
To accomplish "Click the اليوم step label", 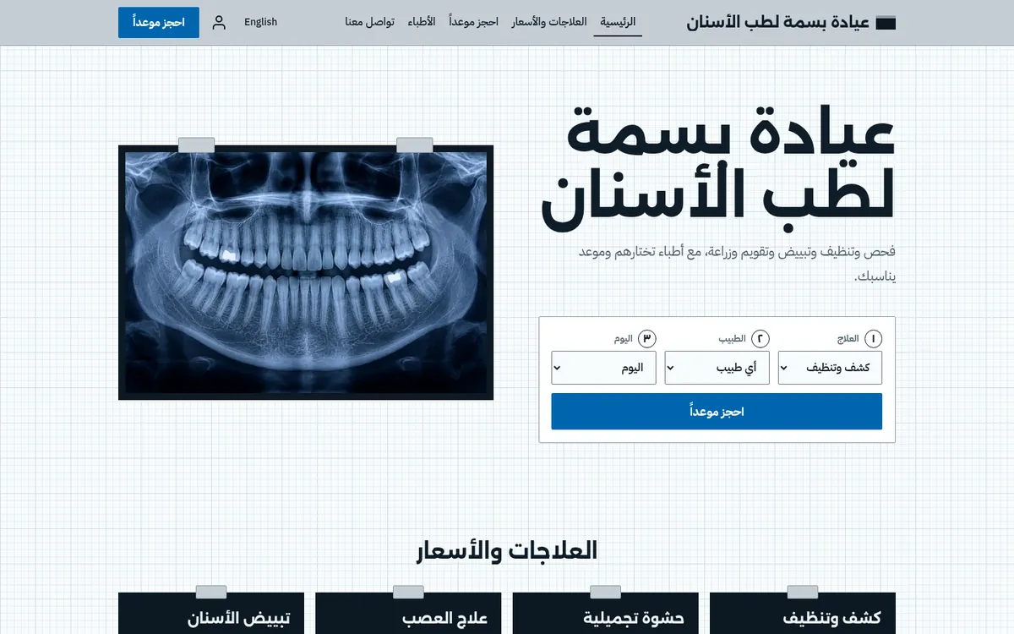I will (x=623, y=338).
